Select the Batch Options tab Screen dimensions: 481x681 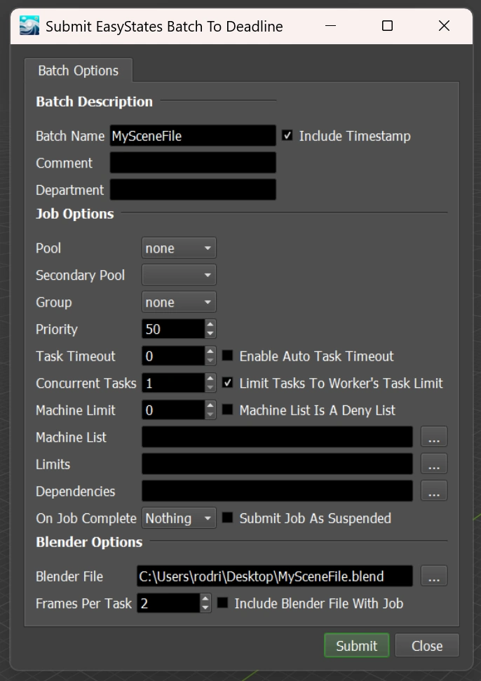tap(78, 71)
